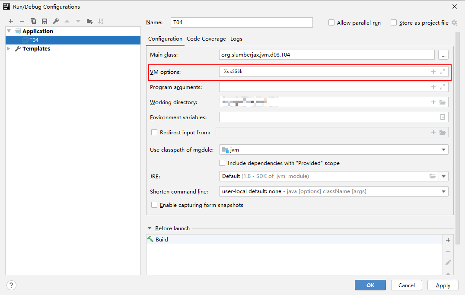Check Include dependencies with Provided scope
The width and height of the screenshot is (465, 295).
(x=222, y=163)
